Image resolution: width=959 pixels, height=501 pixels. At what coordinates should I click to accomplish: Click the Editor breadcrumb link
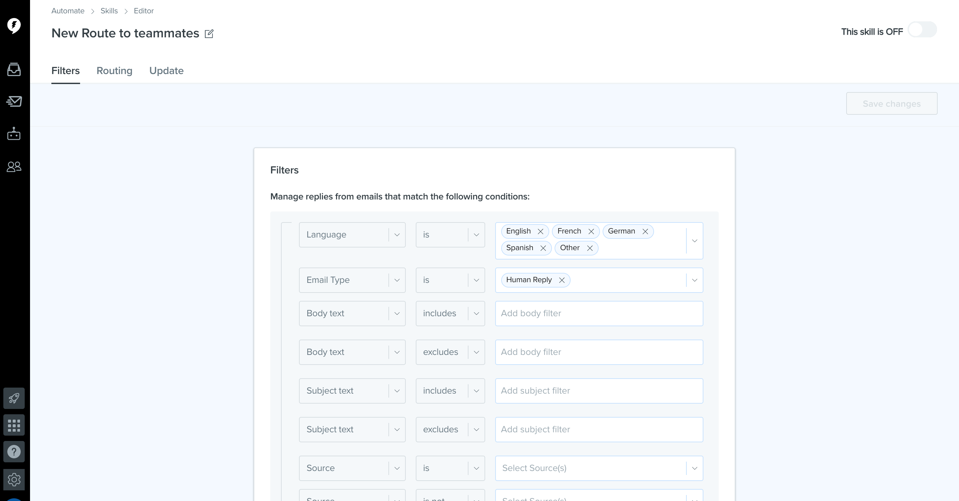click(x=144, y=11)
